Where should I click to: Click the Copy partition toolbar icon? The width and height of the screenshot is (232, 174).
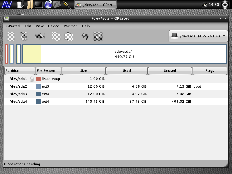coord(56,36)
